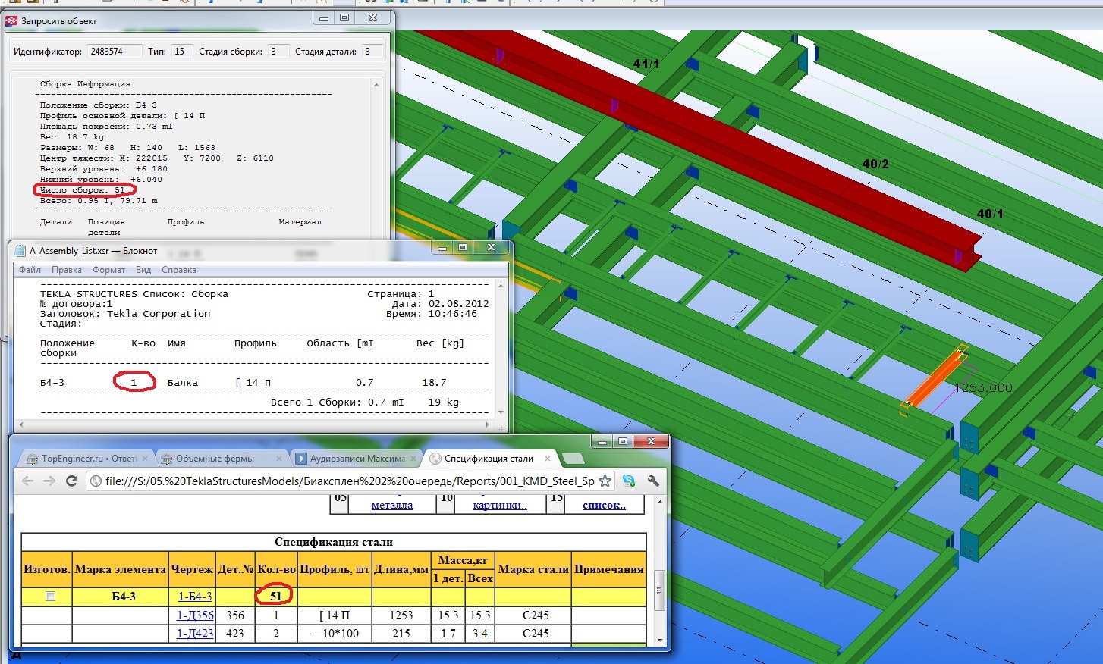1103x664 pixels.
Task: Open a new browser tab
Action: (x=573, y=459)
